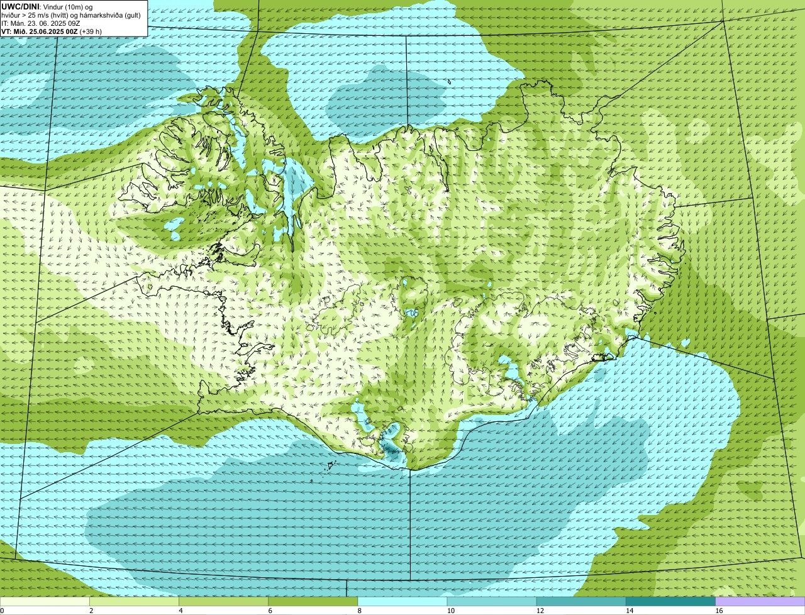
Task: Select the light green 2–4 legend swatch
Action: pyautogui.click(x=134, y=602)
